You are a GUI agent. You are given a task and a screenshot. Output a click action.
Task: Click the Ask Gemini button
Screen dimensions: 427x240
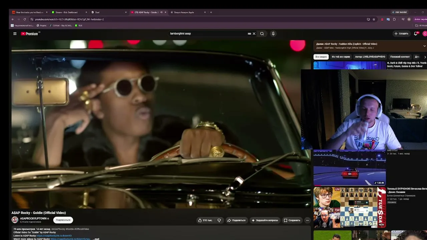[x=399, y=12]
